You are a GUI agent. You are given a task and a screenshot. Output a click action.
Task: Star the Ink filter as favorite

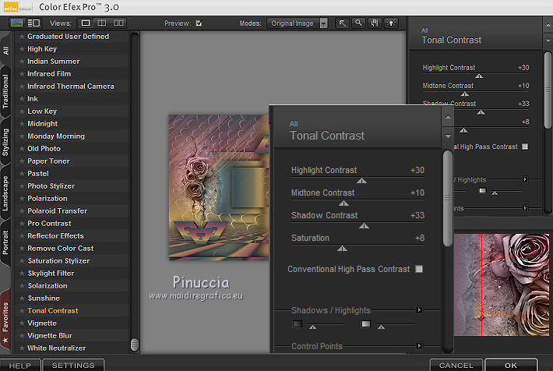[x=22, y=99]
